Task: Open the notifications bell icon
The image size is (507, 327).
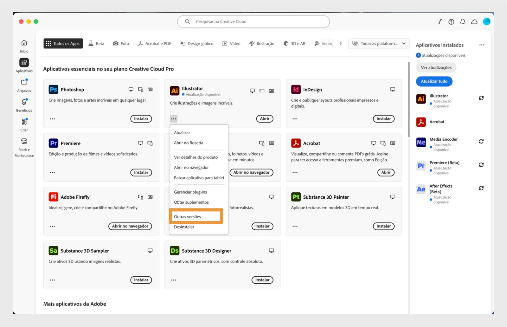Action: point(463,22)
